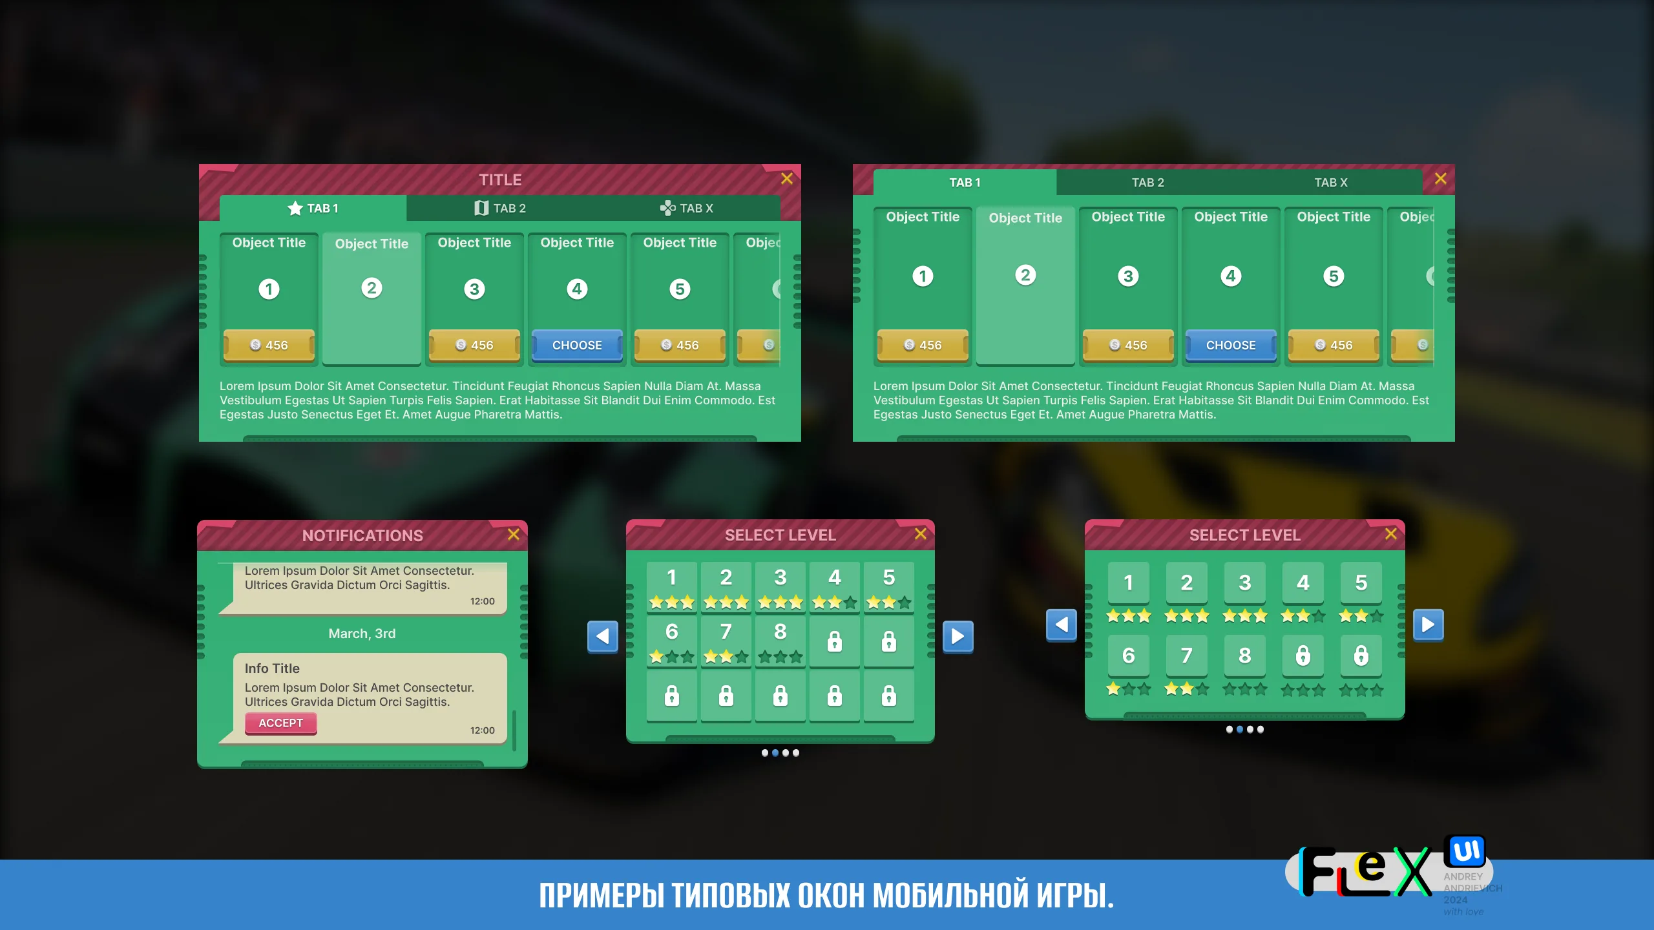Click the notifications vertical scrollbar handle

point(514,730)
